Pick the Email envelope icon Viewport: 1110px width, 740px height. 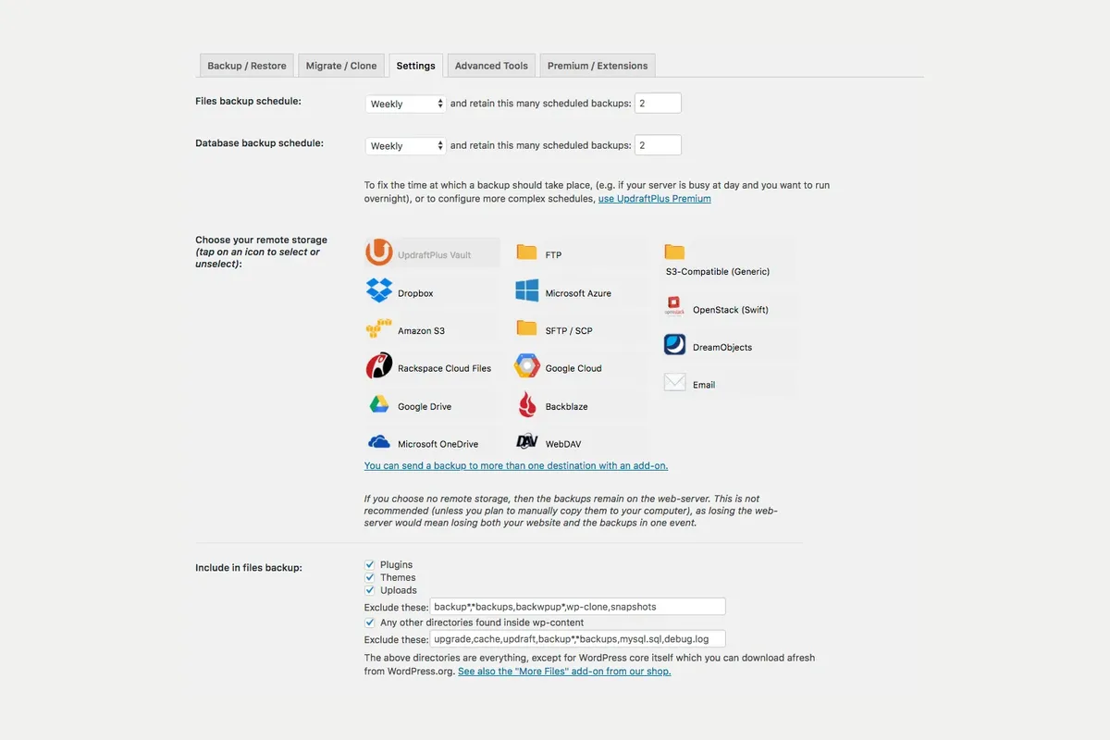[675, 383]
